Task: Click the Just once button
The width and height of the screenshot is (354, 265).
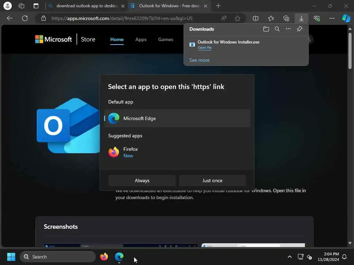Action: pos(212,180)
